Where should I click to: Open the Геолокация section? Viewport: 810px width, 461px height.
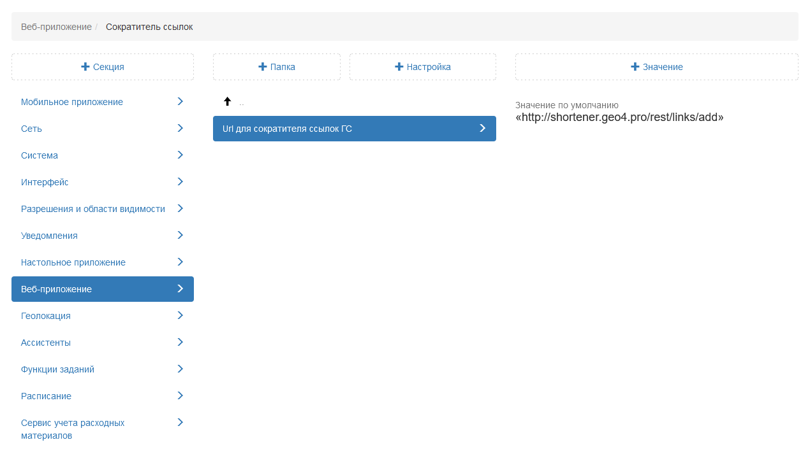46,316
